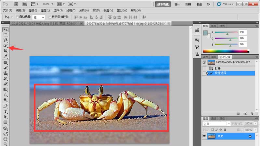The height and width of the screenshot is (146, 260).
Task: Launch Adobe Bridge from top bar
Action: coord(16,4)
